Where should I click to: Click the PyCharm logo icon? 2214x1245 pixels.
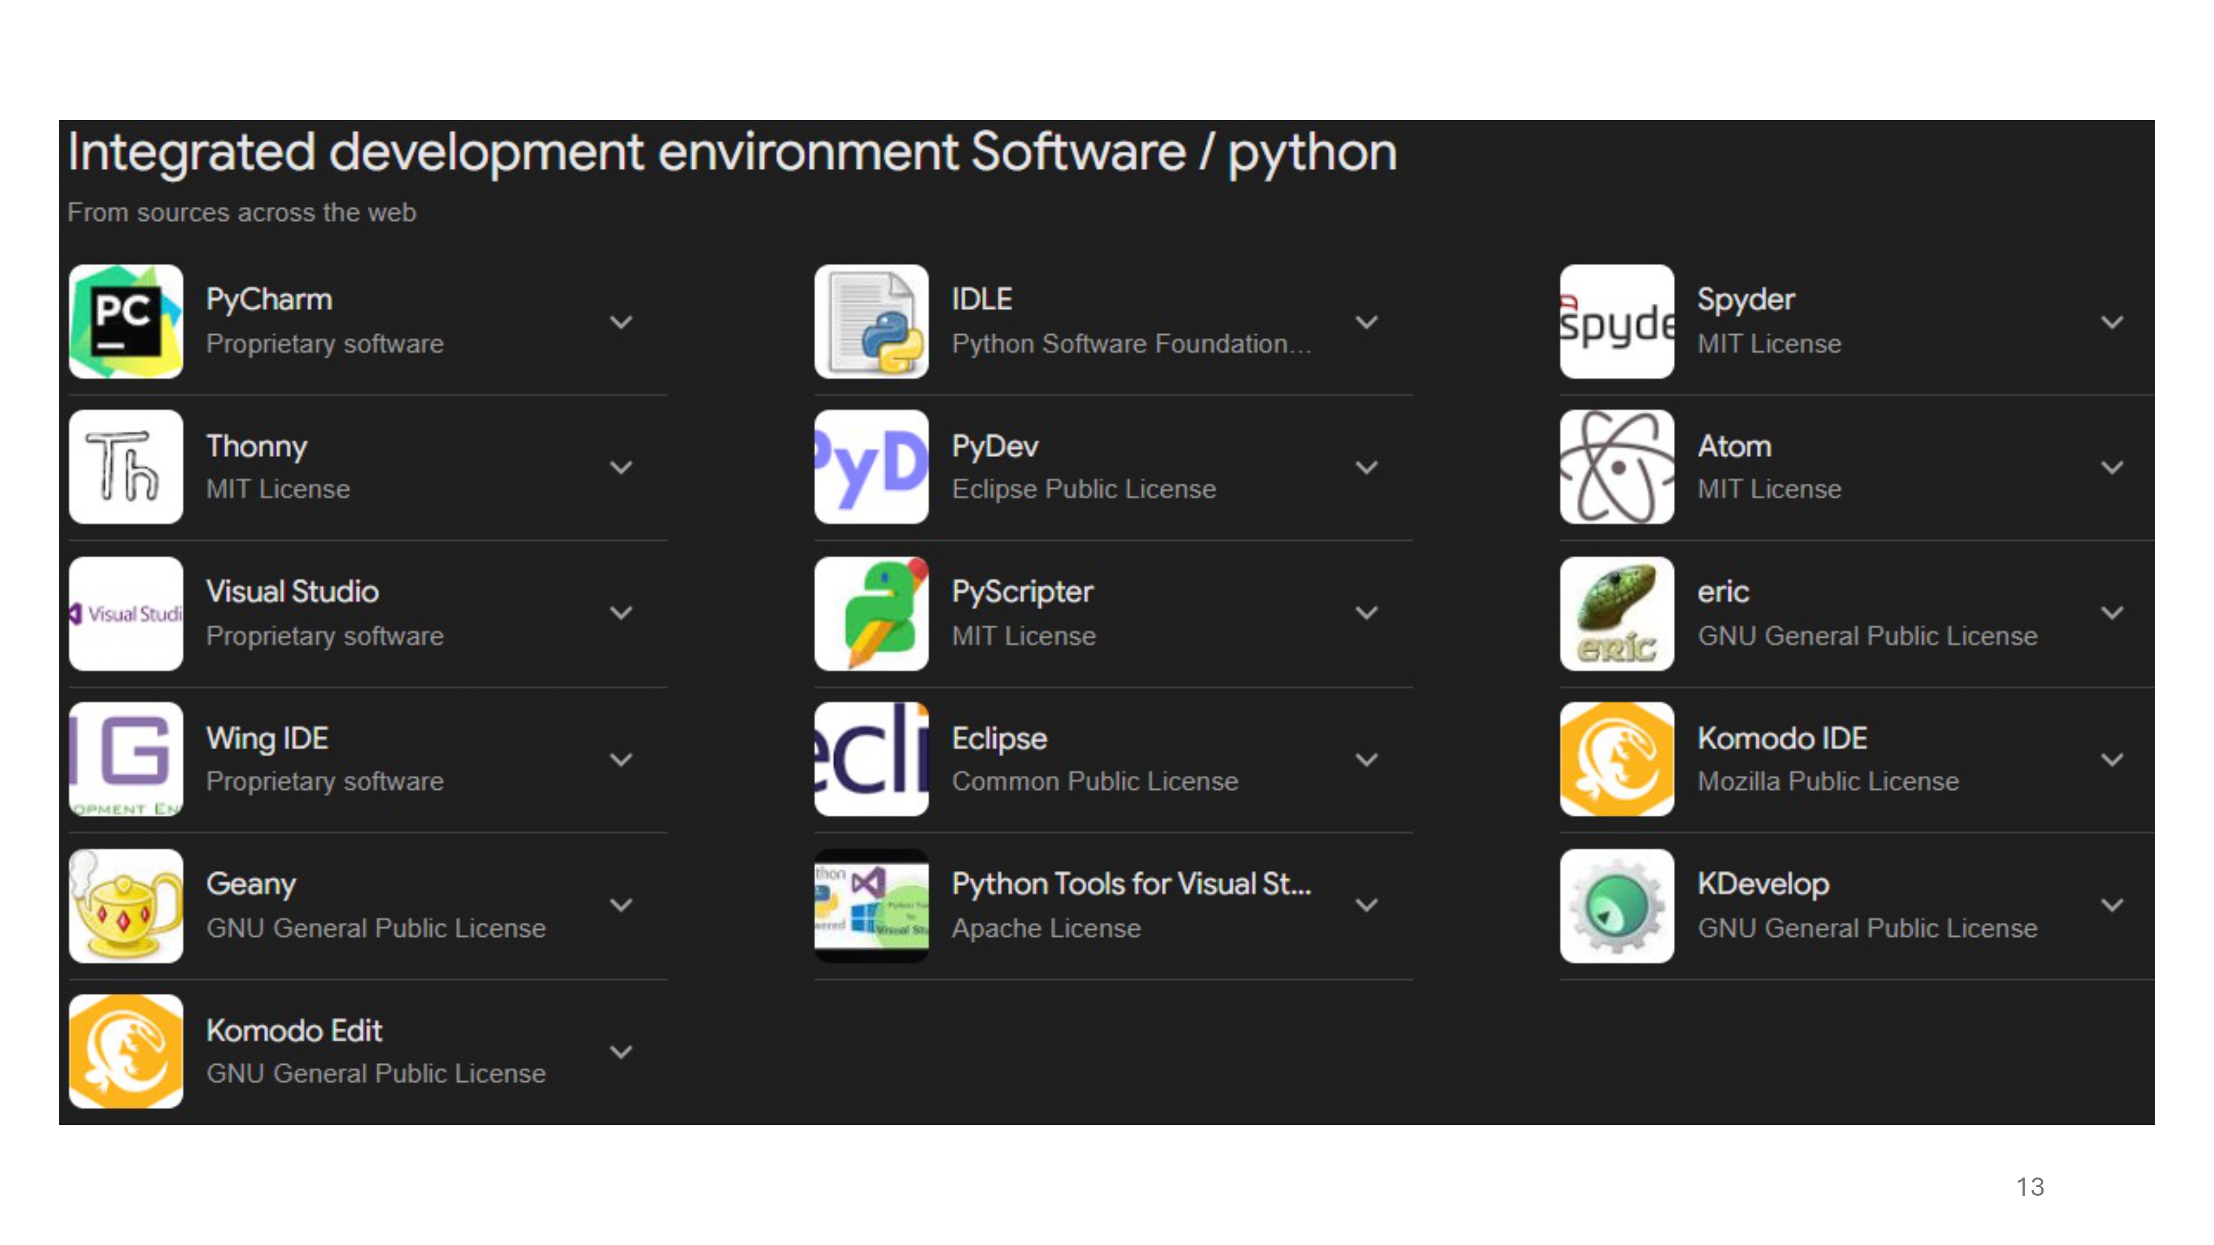[126, 321]
